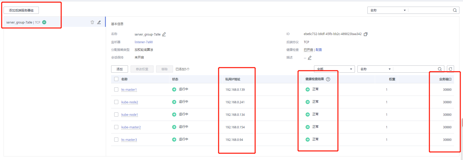The image size is (463, 160).
Task: Check the box for ks-master1
Action: click(x=116, y=89)
